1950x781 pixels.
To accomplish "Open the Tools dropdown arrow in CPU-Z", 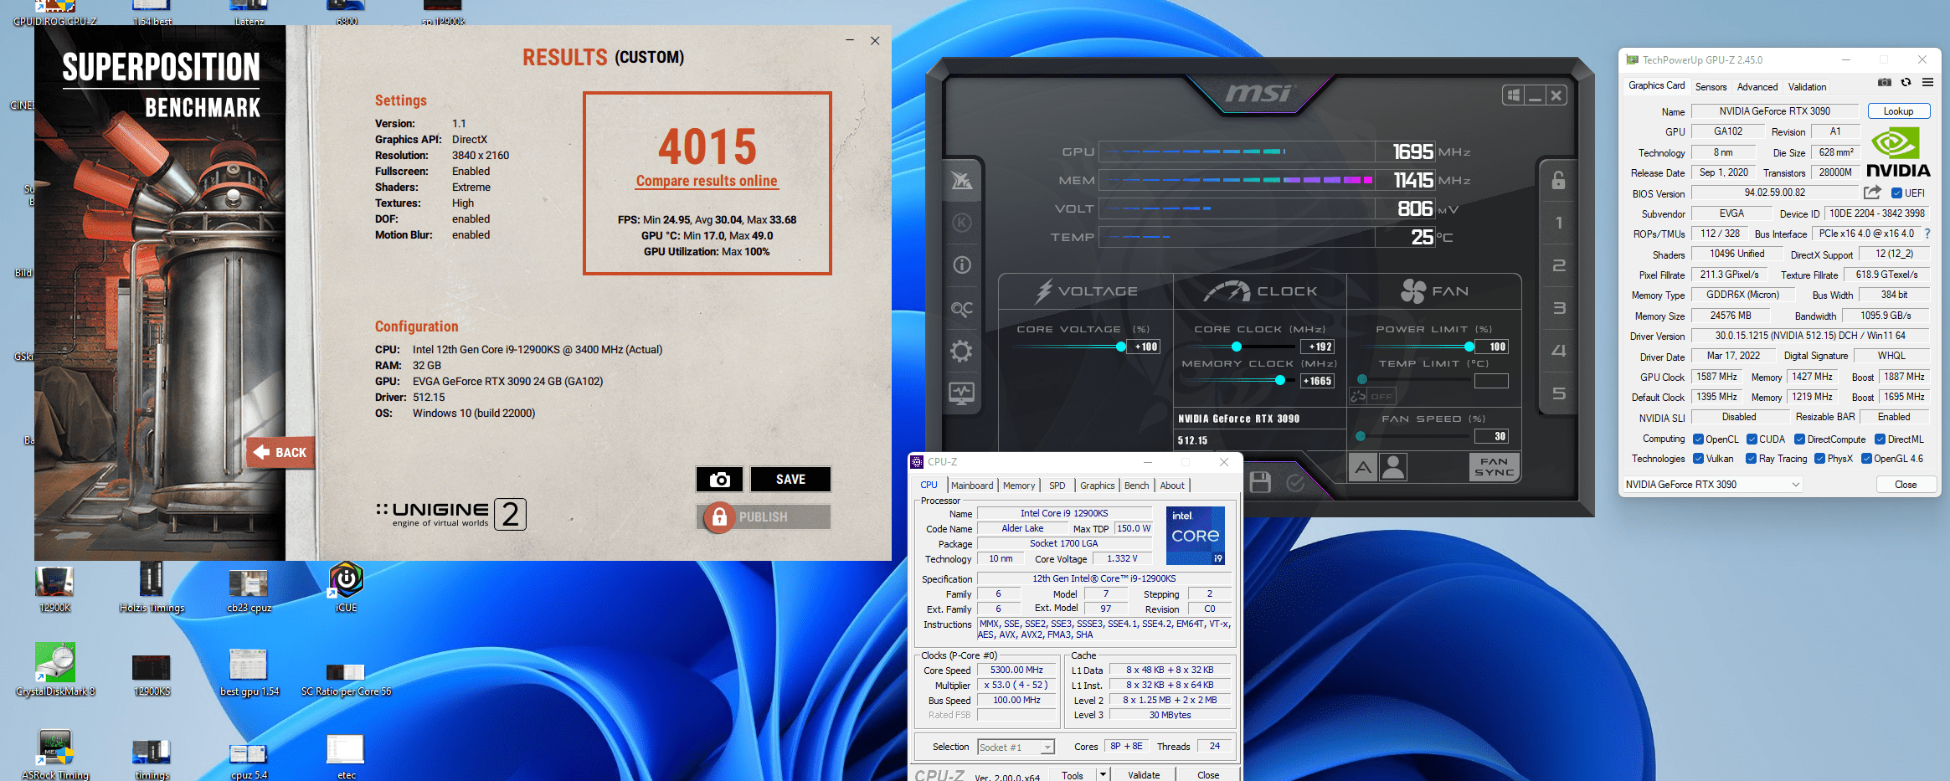I will tap(1103, 775).
